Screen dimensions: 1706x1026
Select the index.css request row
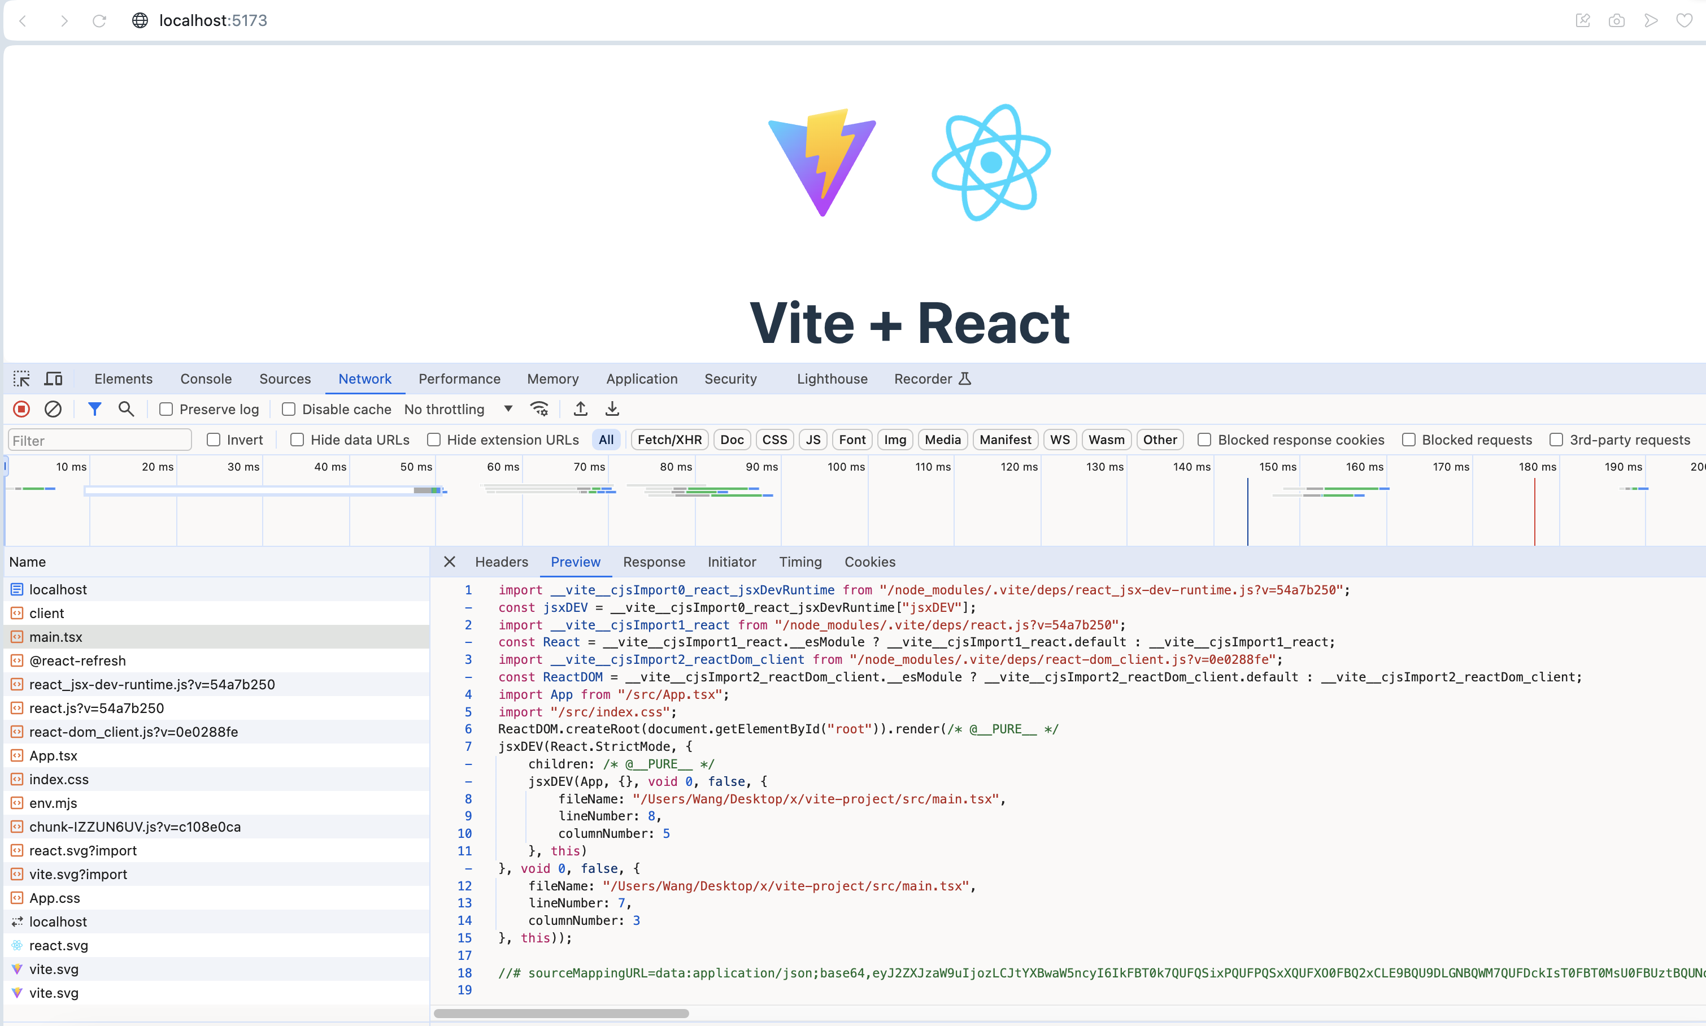pyautogui.click(x=217, y=779)
